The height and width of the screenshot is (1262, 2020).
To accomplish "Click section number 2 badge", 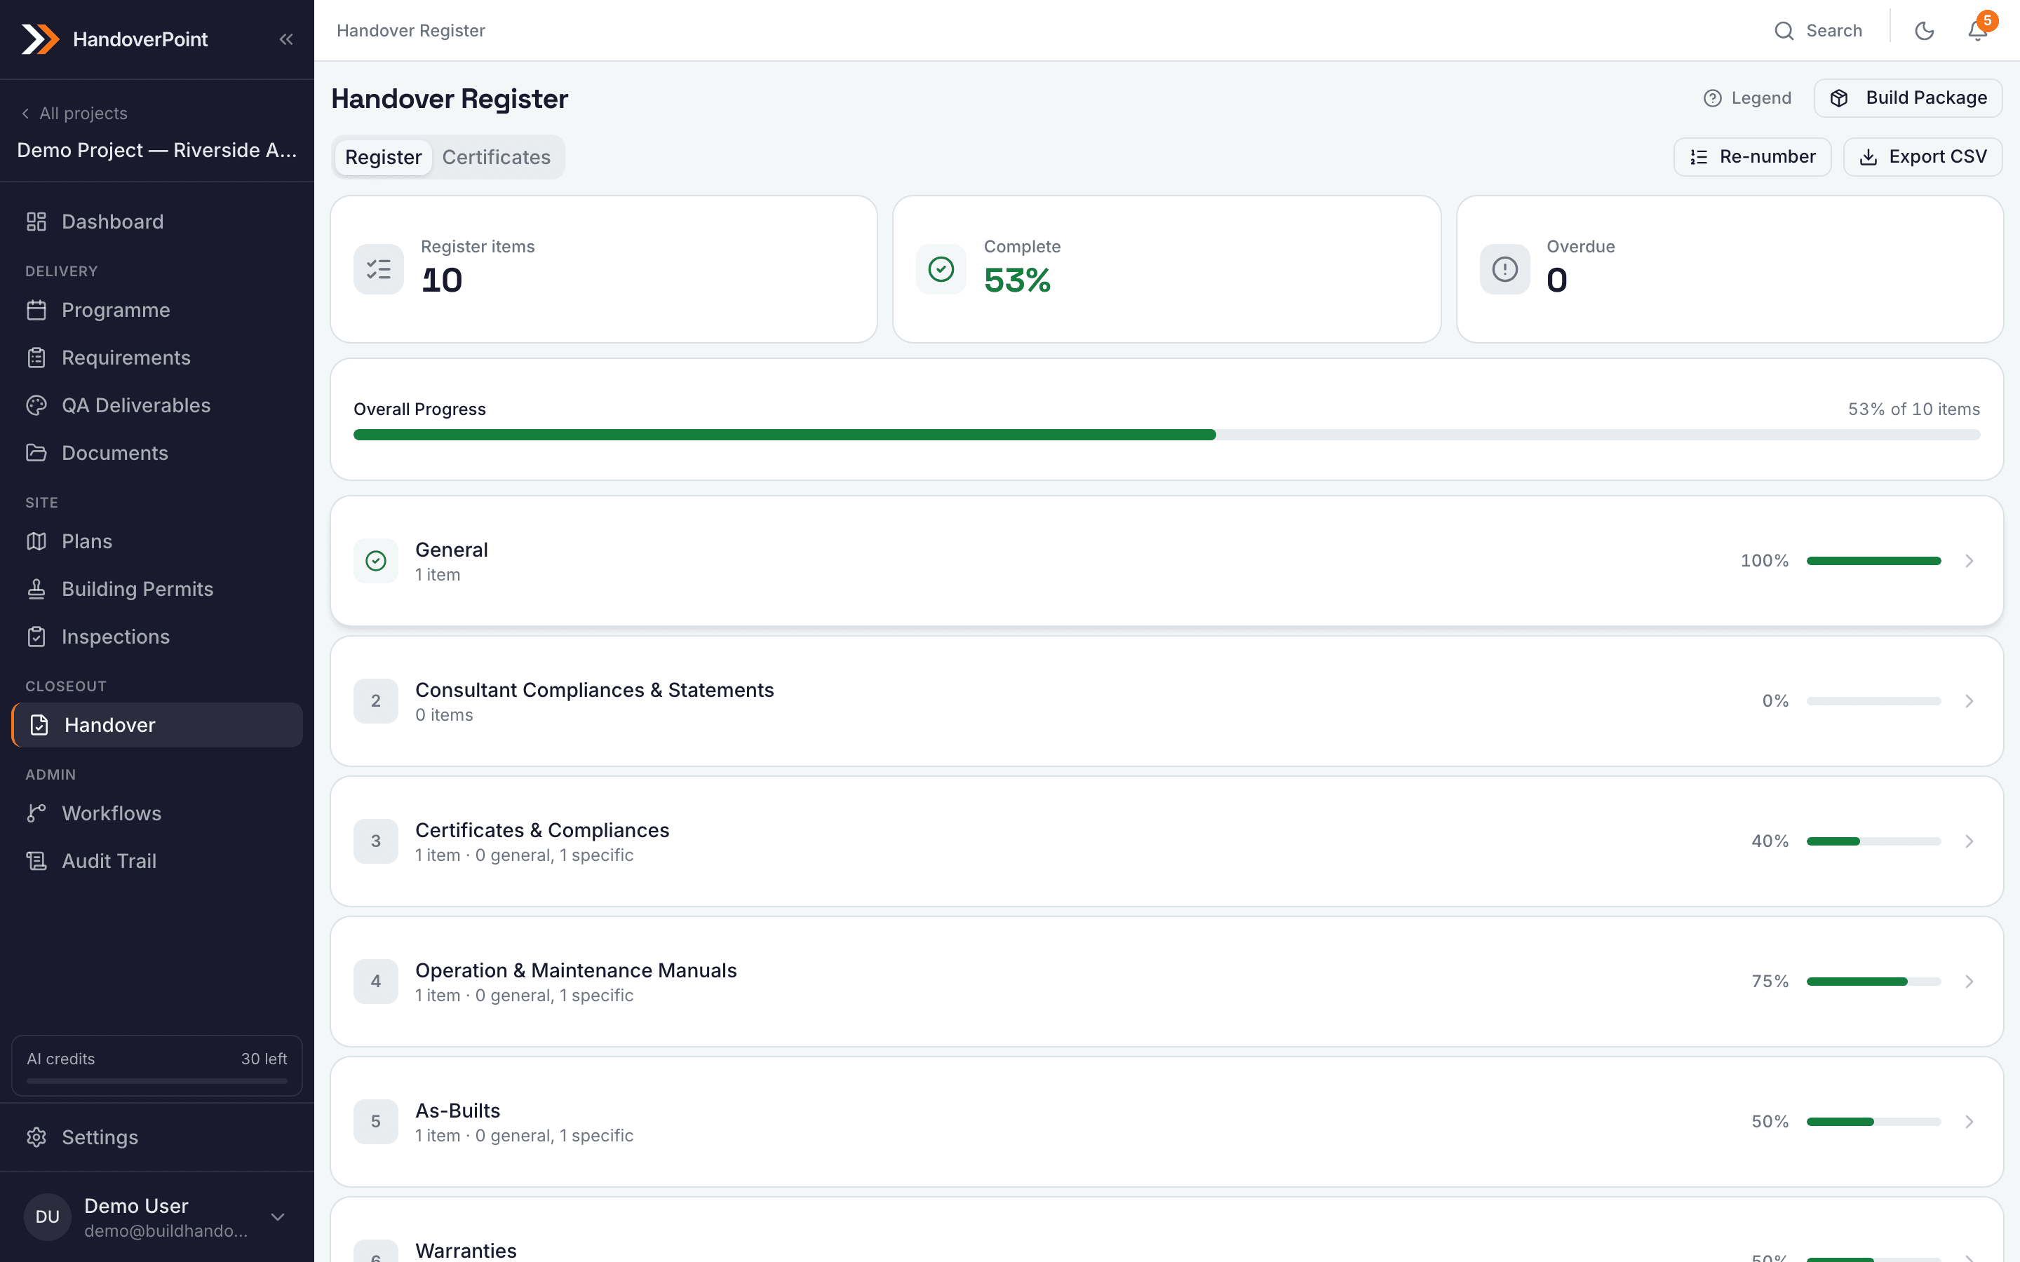I will pos(376,701).
